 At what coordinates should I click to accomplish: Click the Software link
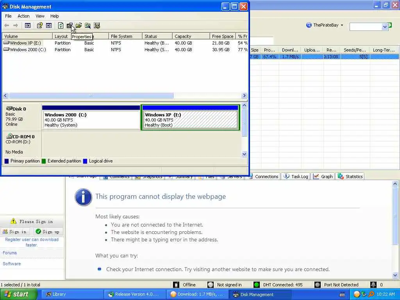(12, 264)
